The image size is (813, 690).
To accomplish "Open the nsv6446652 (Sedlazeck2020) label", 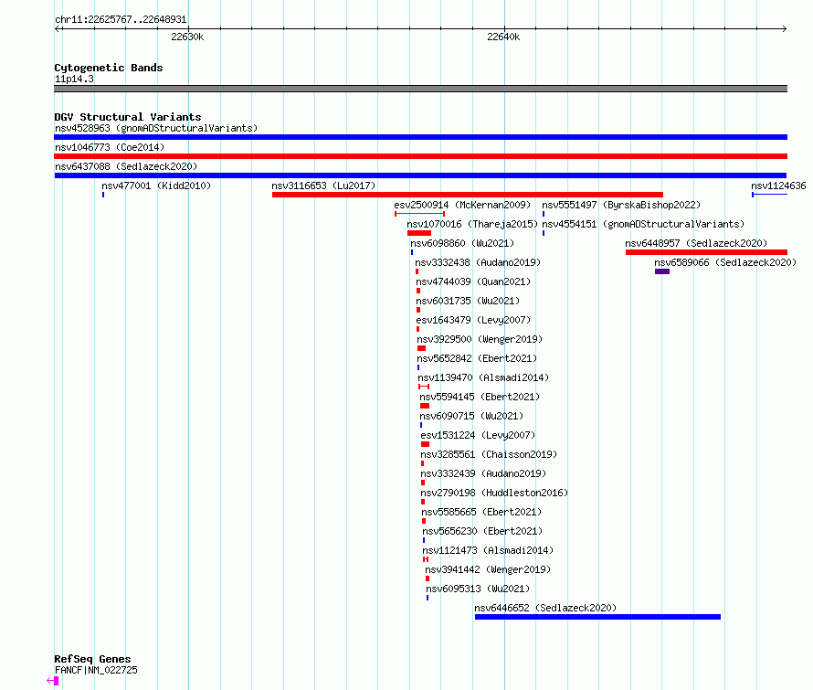I will coord(545,608).
